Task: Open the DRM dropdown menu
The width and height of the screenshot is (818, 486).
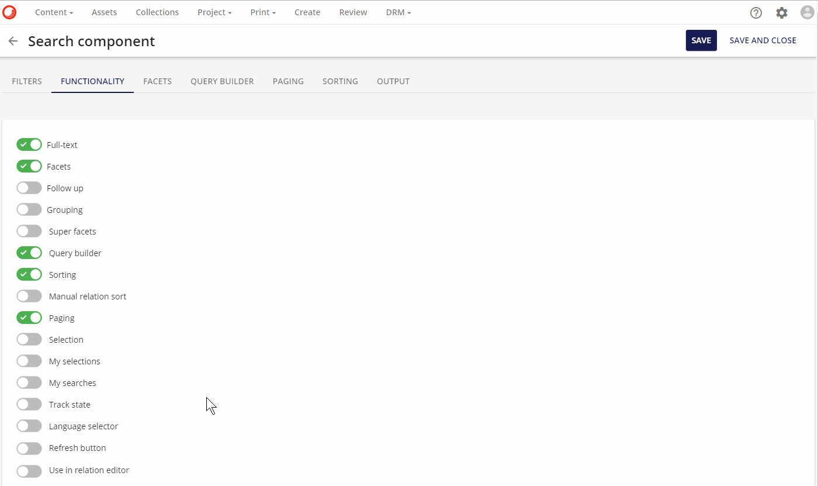Action: coord(398,12)
